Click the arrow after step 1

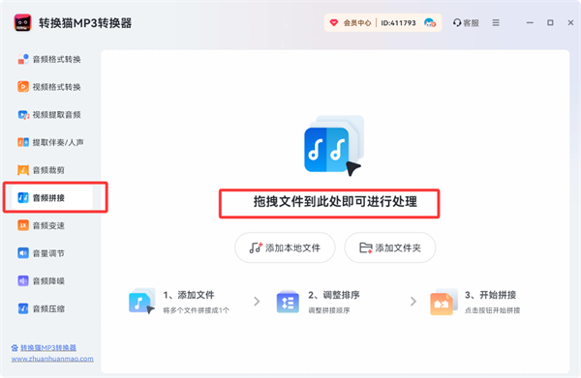[x=257, y=302]
